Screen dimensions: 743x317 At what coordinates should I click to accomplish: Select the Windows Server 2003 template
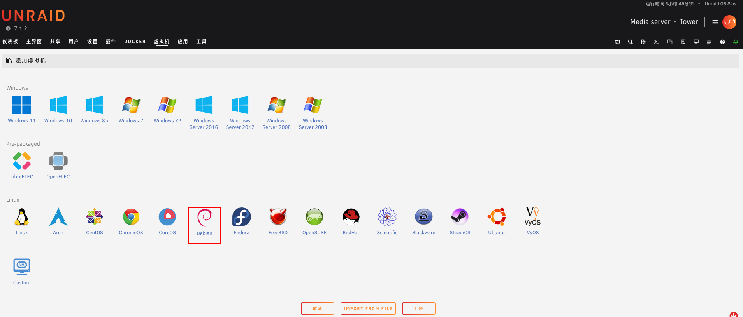click(313, 113)
